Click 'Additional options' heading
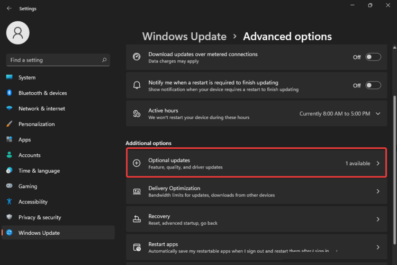Image resolution: width=397 pixels, height=265 pixels. pyautogui.click(x=148, y=143)
